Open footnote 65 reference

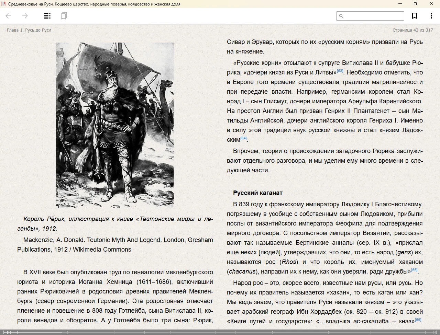click(x=414, y=270)
